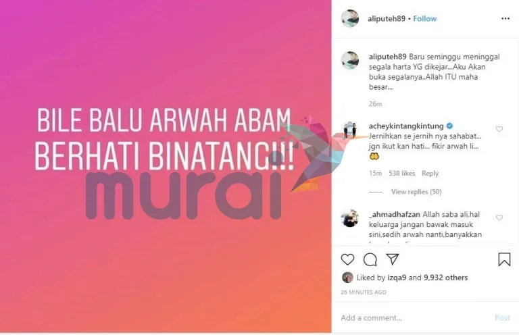Like acheykintangkintung's comment heart
Screen dimensions: 519x335
pyautogui.click(x=499, y=129)
